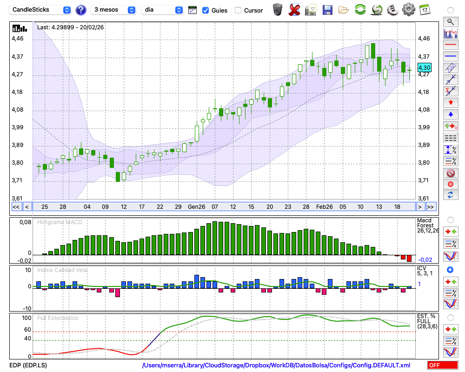Viewport: 465px width, 372px height.
Task: Click the open folder icon
Action: pos(344,10)
